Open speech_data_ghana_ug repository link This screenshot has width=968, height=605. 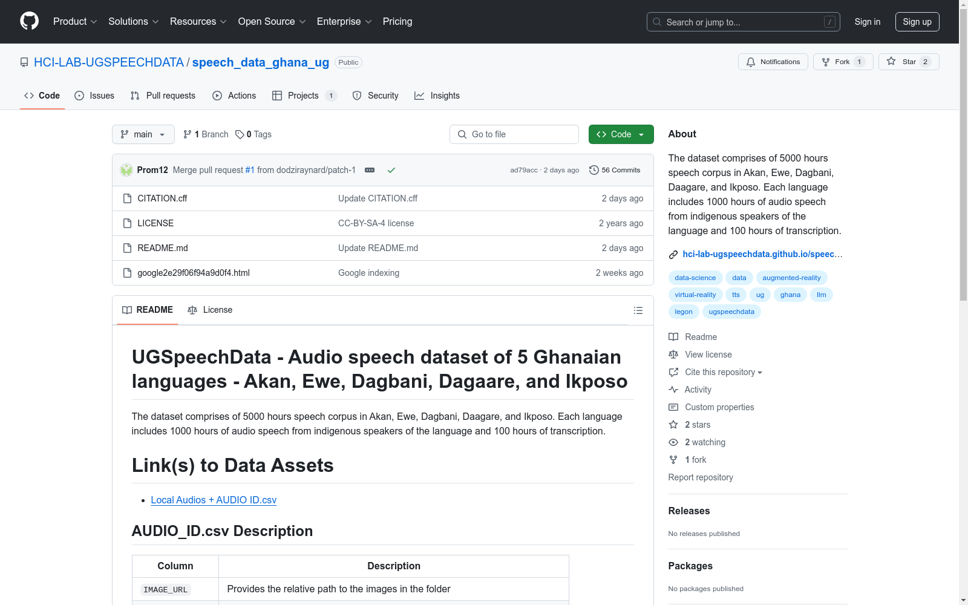tap(261, 62)
